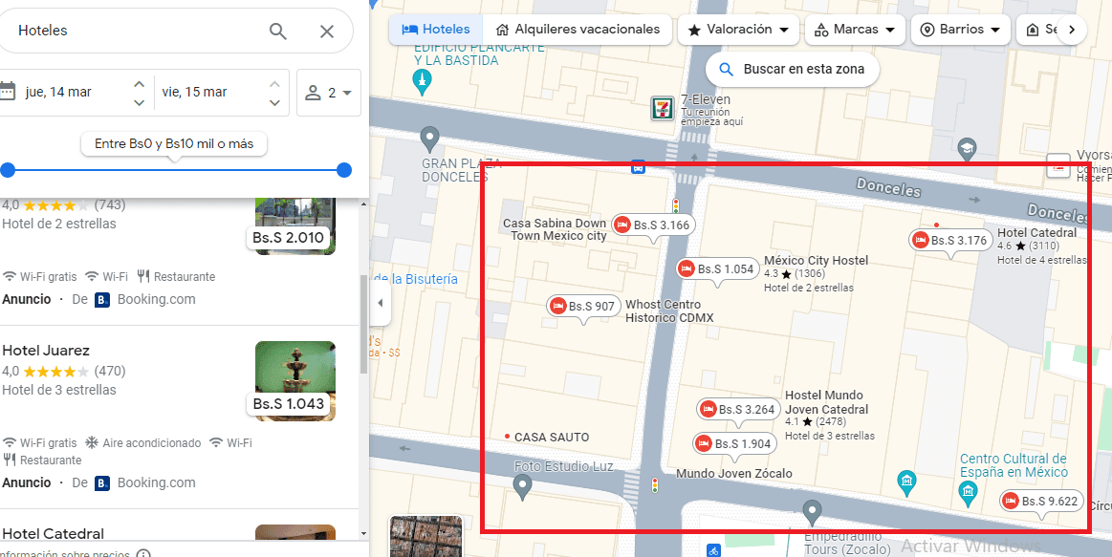This screenshot has width=1112, height=557.
Task: Click Centro Cultural de España en México label
Action: 1014,465
